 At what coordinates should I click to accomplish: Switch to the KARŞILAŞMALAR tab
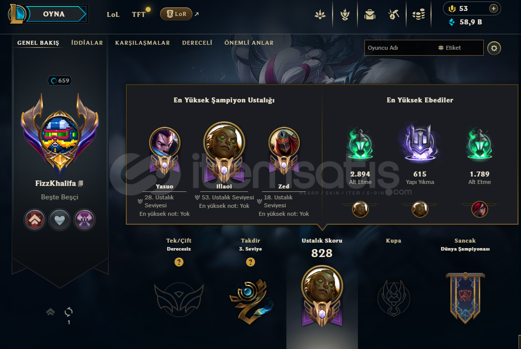pyautogui.click(x=143, y=43)
